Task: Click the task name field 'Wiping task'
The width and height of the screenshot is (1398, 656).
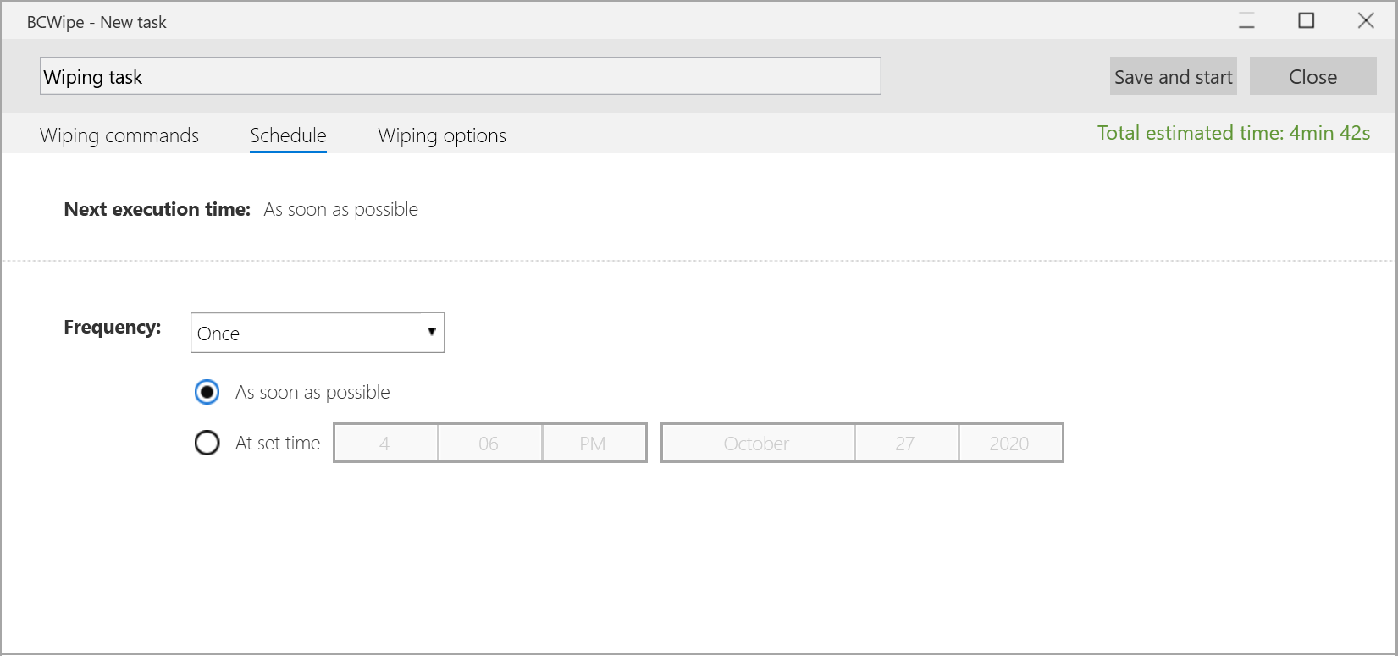Action: tap(460, 76)
